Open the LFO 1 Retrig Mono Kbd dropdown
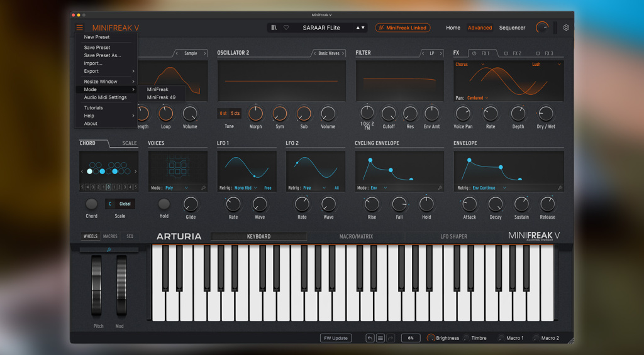This screenshot has height=355, width=644. point(246,188)
